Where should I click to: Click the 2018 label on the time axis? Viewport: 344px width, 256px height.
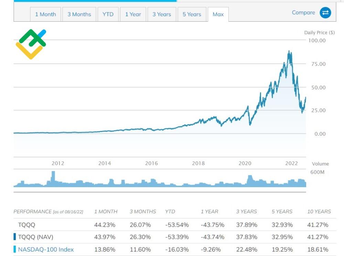[x=198, y=163]
